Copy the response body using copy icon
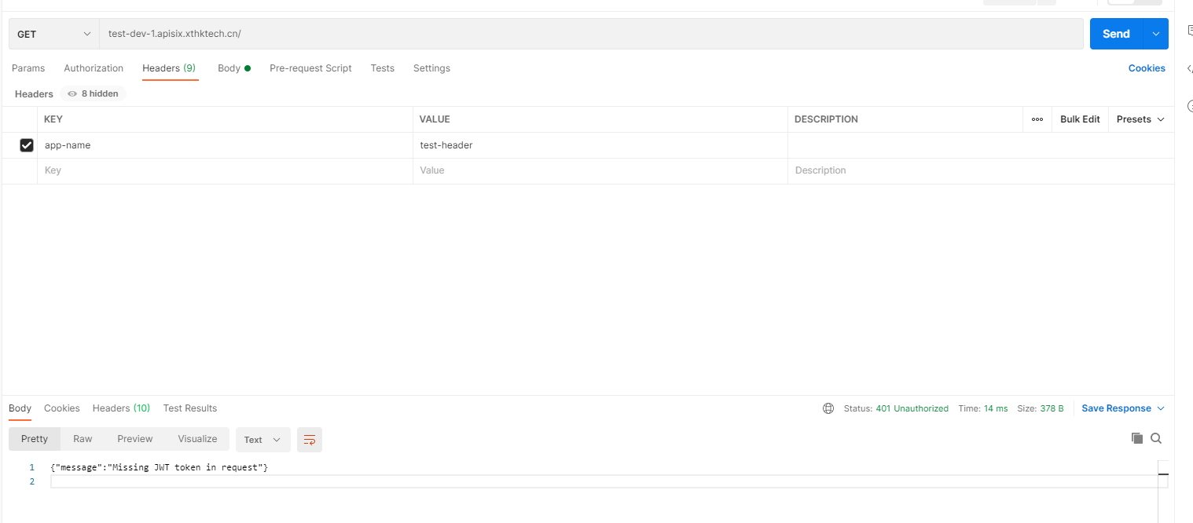Viewport: 1193px width, 523px height. pos(1136,438)
